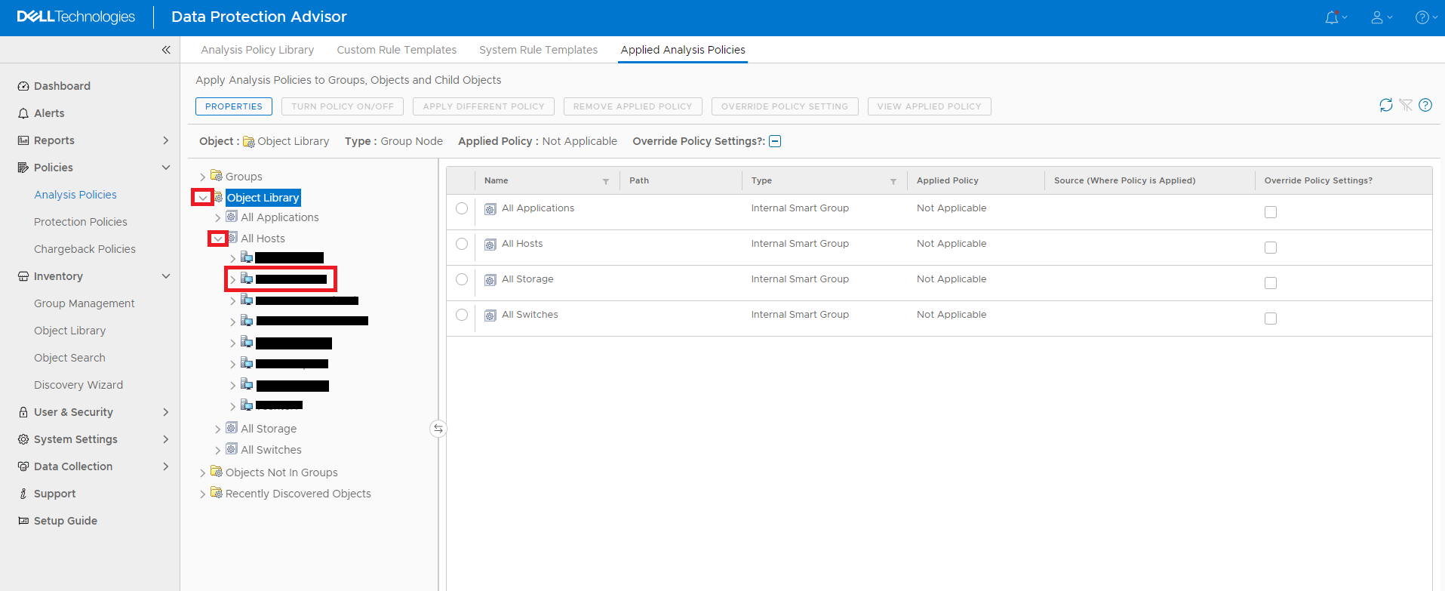Open Protection Policies in sidebar
1445x591 pixels.
click(x=81, y=222)
